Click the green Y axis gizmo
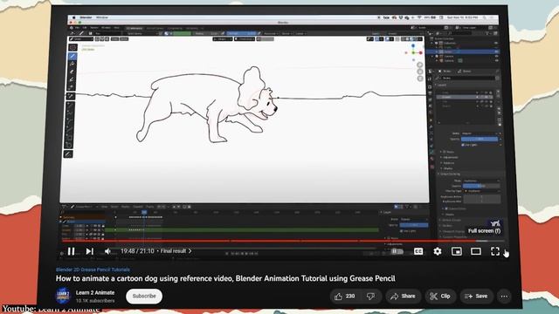This screenshot has height=314, width=559. [x=413, y=52]
